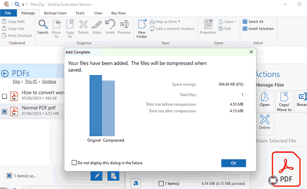Click Invert Selection
Viewport: 307px width, 189px height.
click(258, 29)
